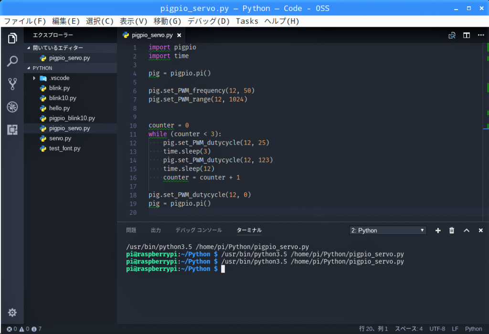Click the UTF-8 encoding in status bar
Screen dimensions: 489x334
click(x=437, y=329)
